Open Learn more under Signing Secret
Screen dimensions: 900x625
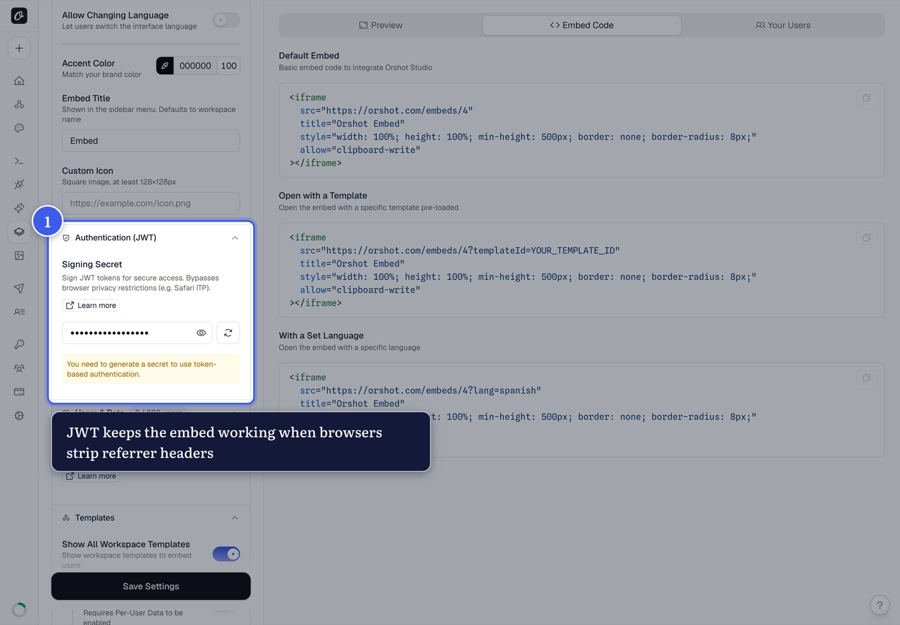(91, 305)
